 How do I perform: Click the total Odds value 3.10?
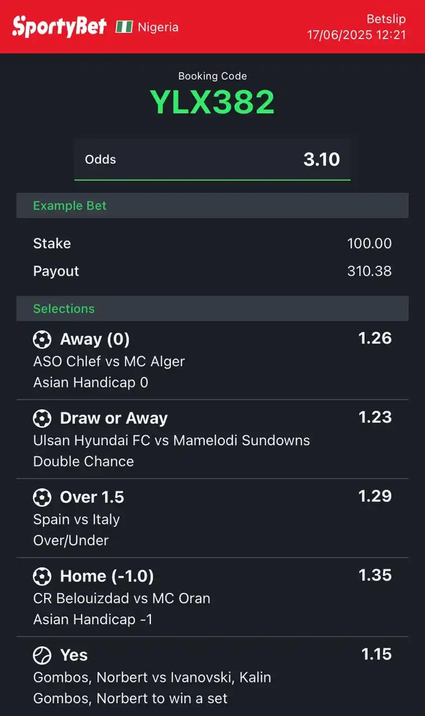tap(322, 159)
